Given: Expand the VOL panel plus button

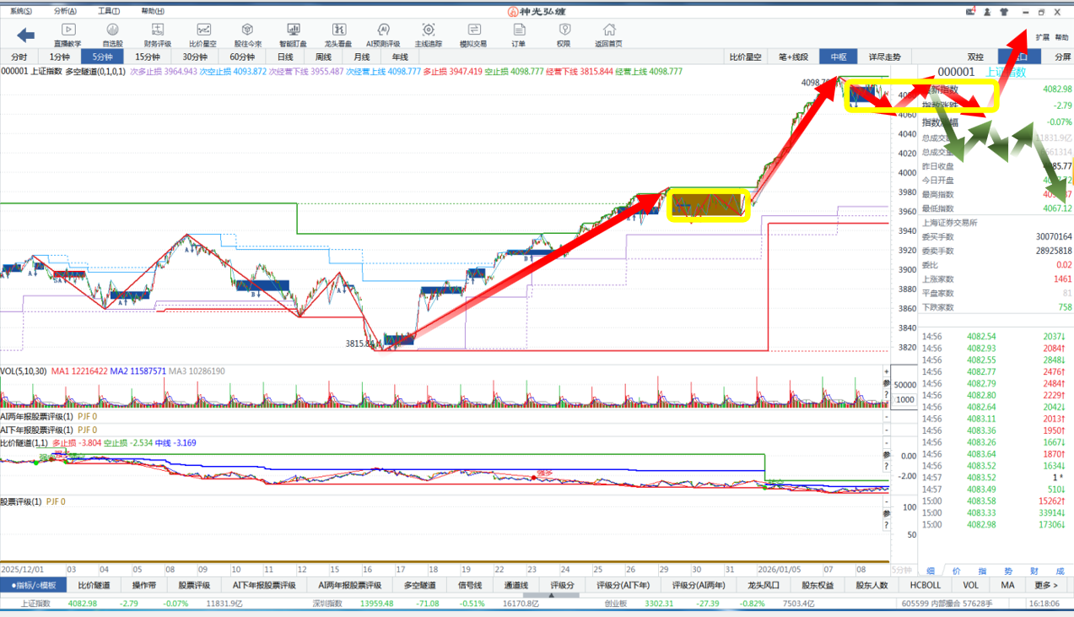Looking at the screenshot, I should click(886, 371).
